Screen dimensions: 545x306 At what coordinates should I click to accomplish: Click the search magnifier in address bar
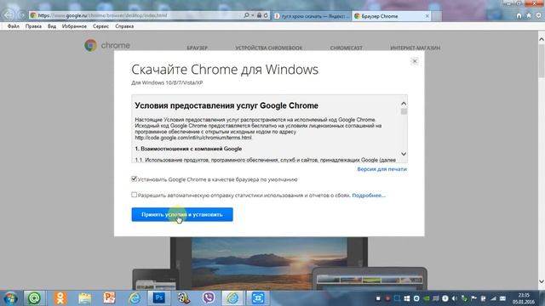[x=246, y=15]
